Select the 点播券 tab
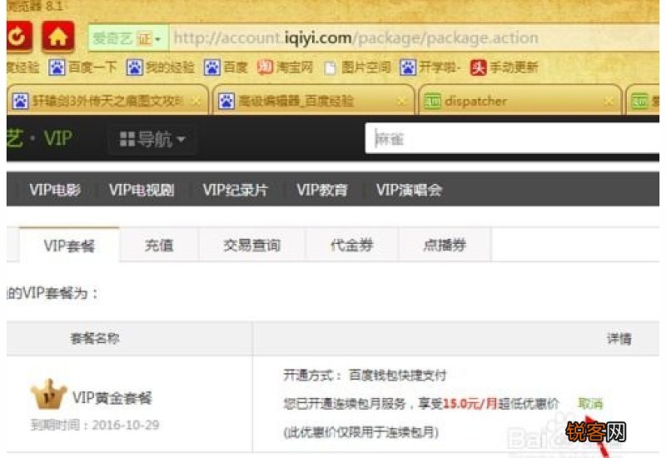This screenshot has height=458, width=666. pos(445,245)
